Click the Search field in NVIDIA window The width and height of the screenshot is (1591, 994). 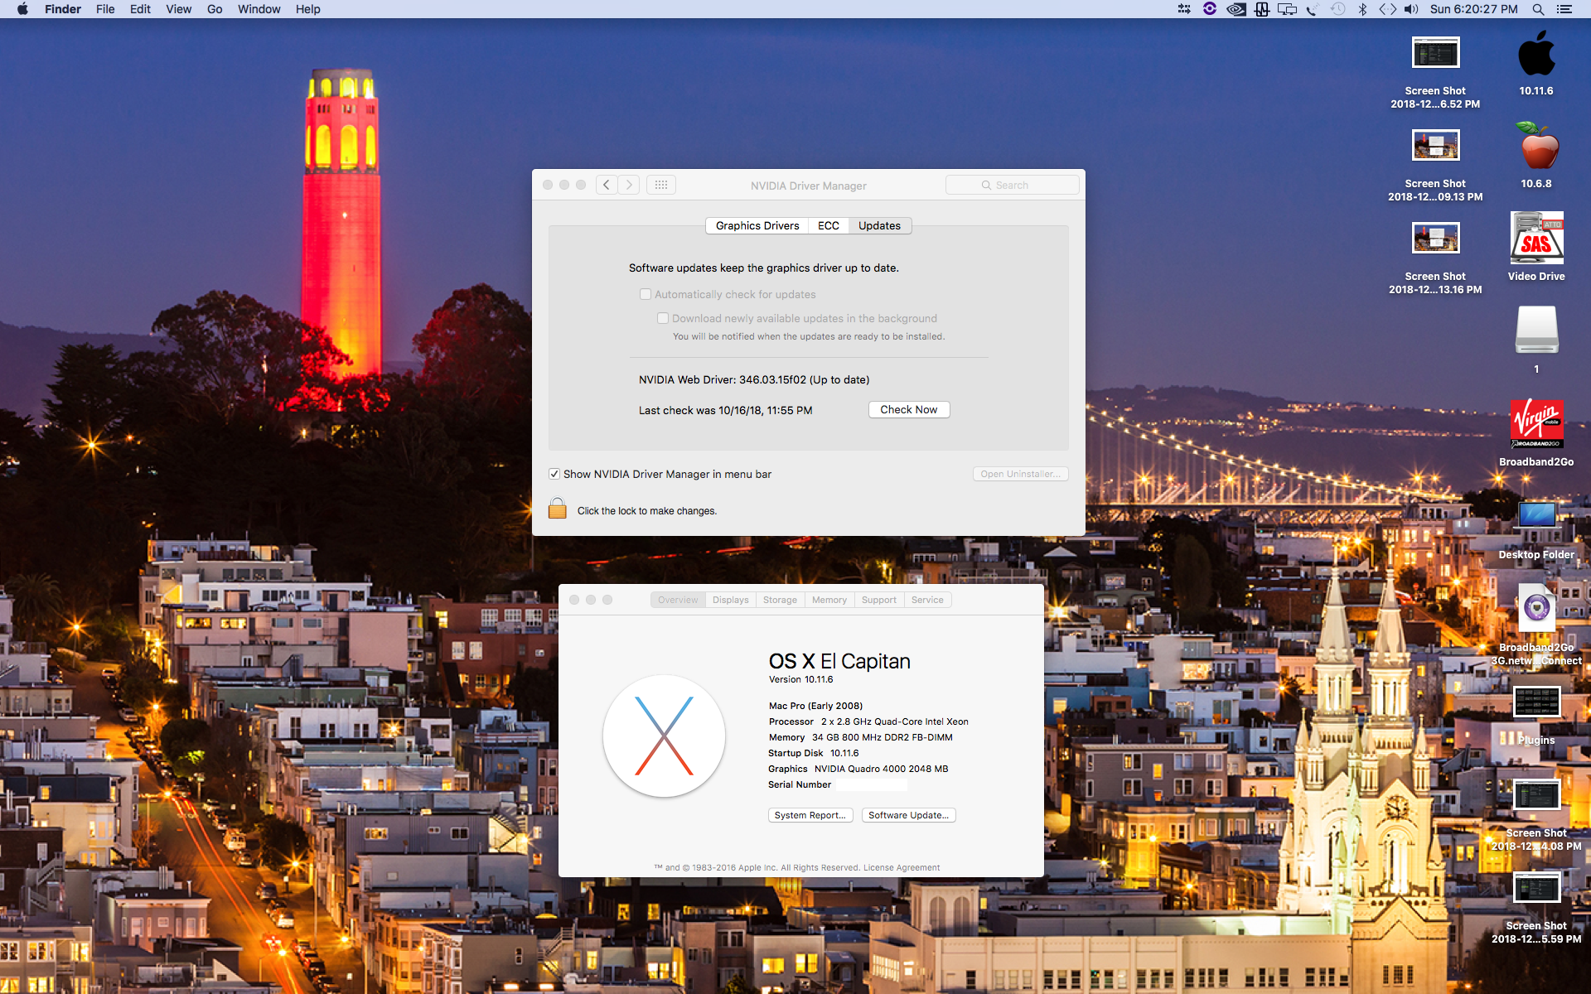(1012, 185)
